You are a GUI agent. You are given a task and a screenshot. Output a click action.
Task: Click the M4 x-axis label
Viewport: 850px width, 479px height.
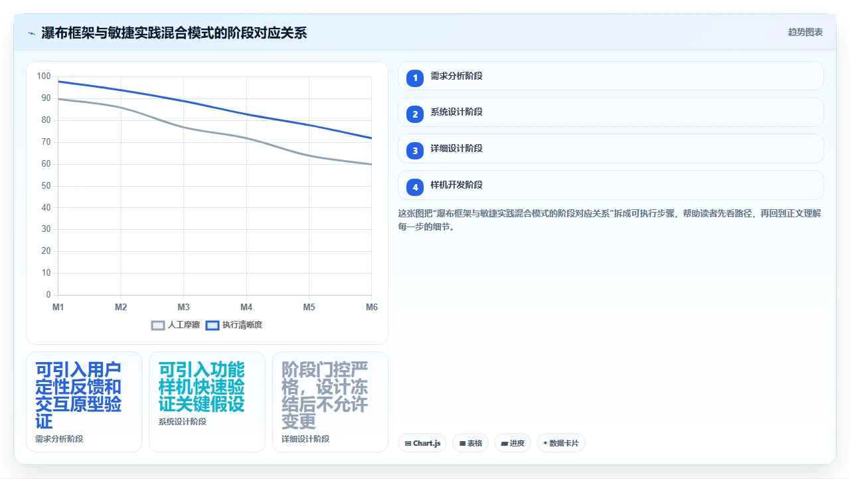[x=246, y=307]
